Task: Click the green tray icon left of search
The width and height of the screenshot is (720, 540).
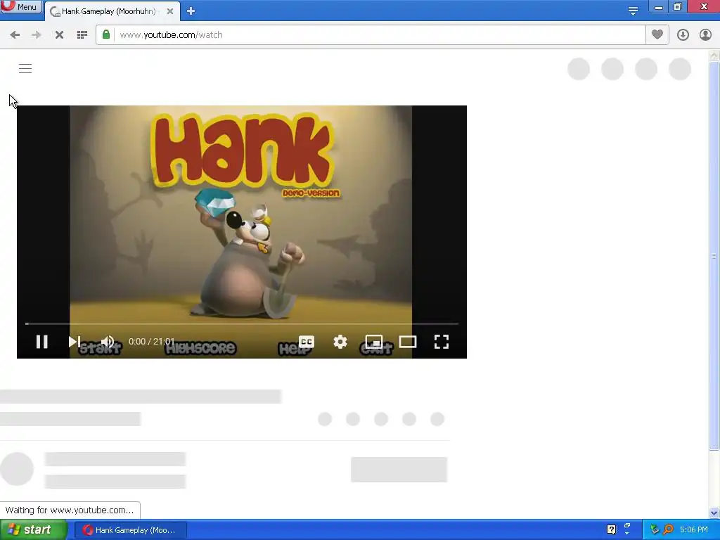Action: [x=655, y=529]
